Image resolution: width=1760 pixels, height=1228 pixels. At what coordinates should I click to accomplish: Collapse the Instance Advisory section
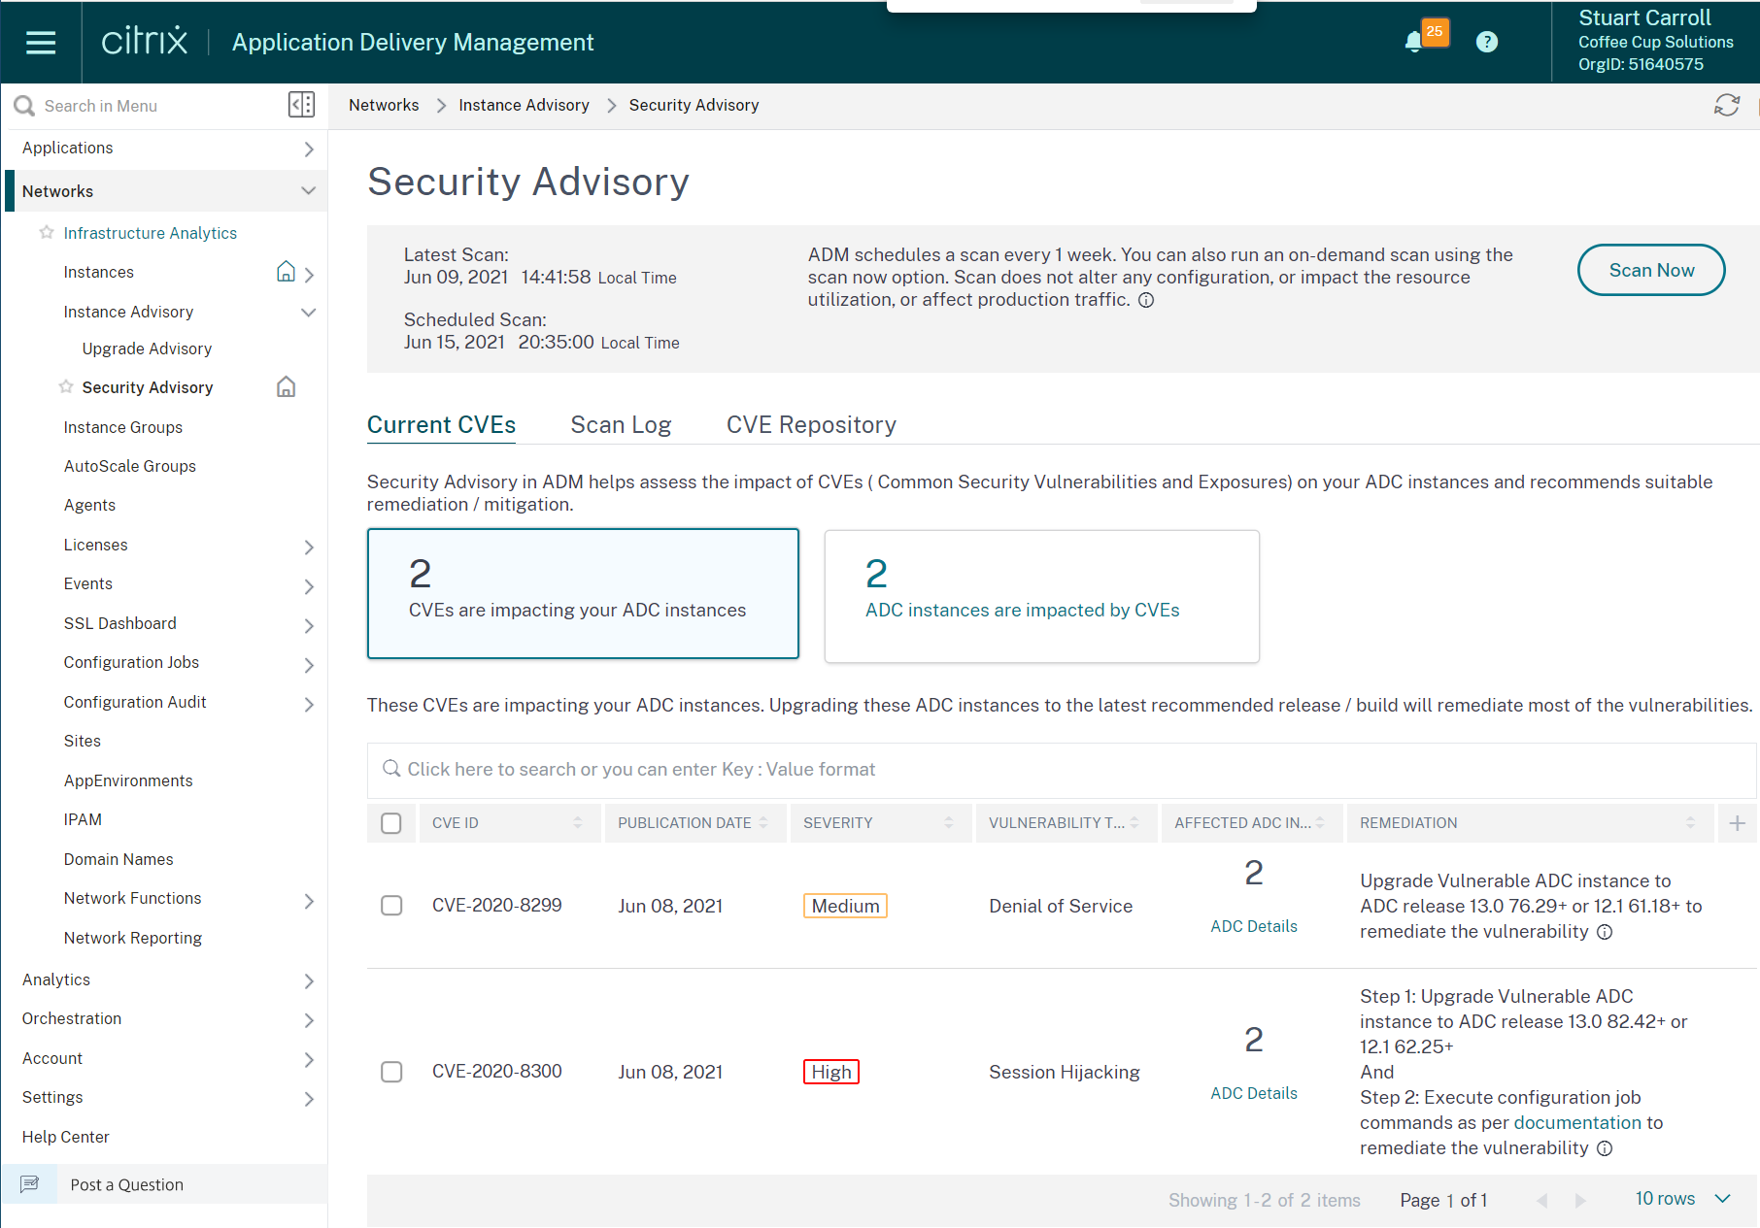[x=309, y=312]
